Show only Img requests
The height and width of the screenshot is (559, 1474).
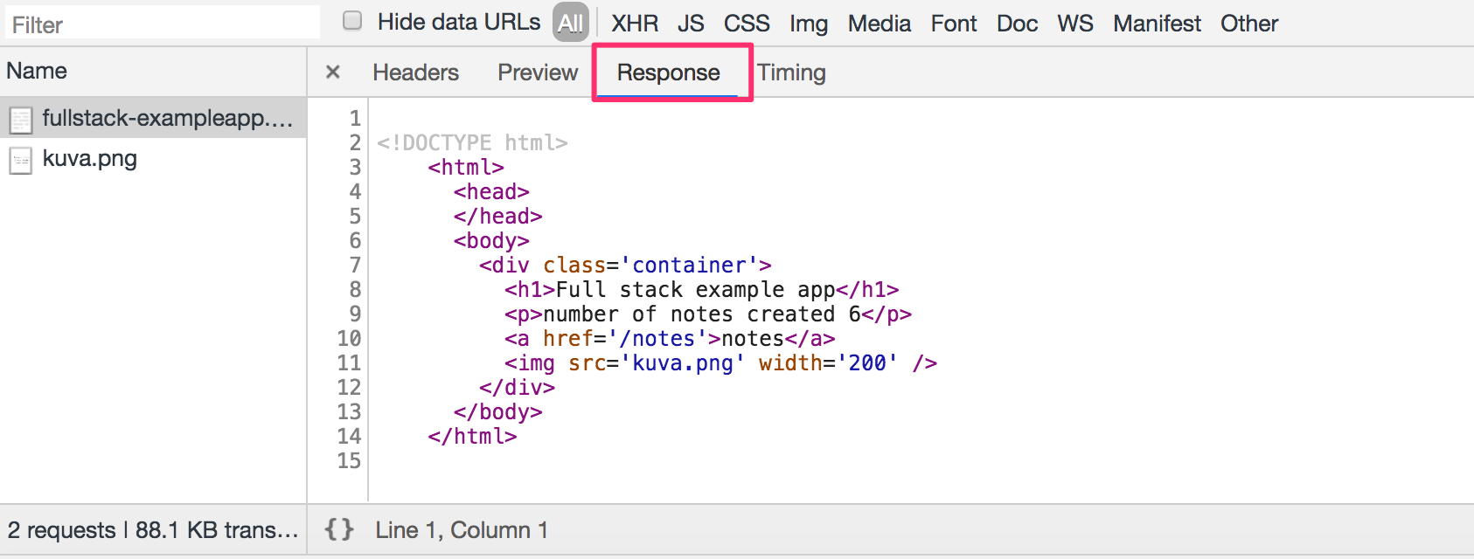(x=809, y=24)
